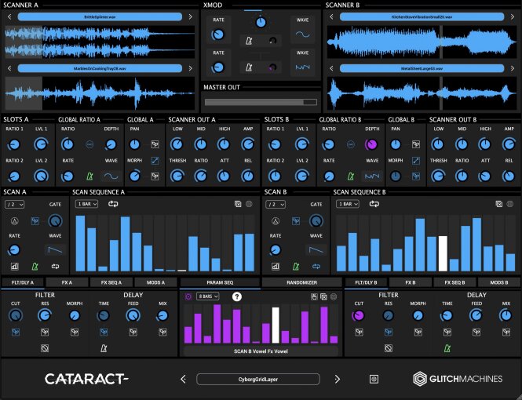522x400 pixels.
Task: Toggle green sync metronome in Global Ratio B
Action: click(x=350, y=176)
